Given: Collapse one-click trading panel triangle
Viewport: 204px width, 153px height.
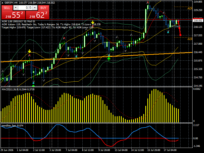Looking at the screenshot, I should pyautogui.click(x=3, y=3).
